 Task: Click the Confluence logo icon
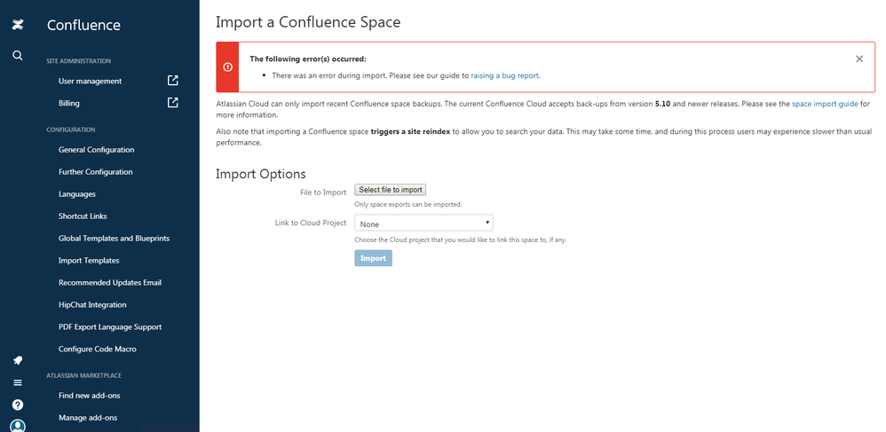[18, 24]
